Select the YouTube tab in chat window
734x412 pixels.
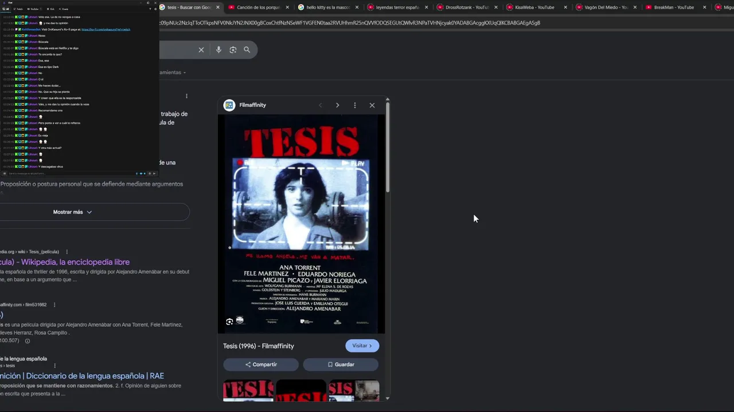tap(33, 9)
